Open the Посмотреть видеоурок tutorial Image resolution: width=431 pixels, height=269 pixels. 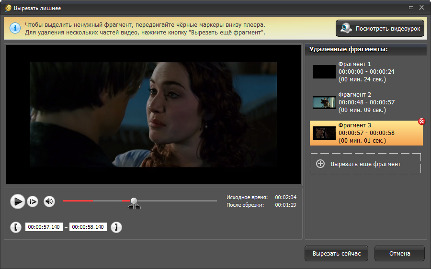click(x=380, y=28)
